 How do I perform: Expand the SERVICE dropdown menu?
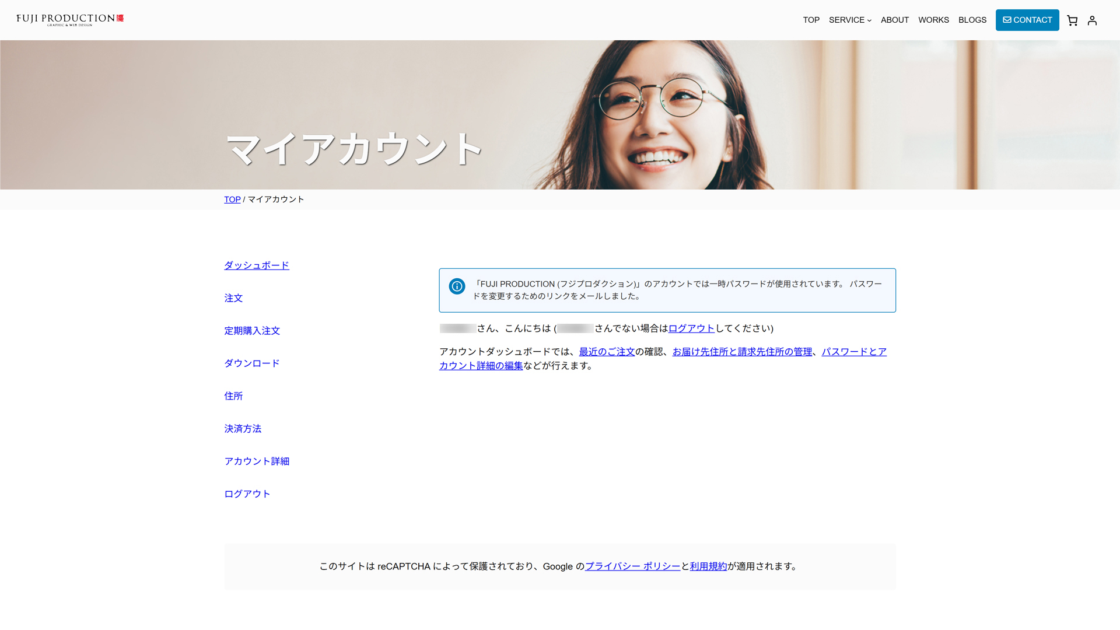coord(850,20)
